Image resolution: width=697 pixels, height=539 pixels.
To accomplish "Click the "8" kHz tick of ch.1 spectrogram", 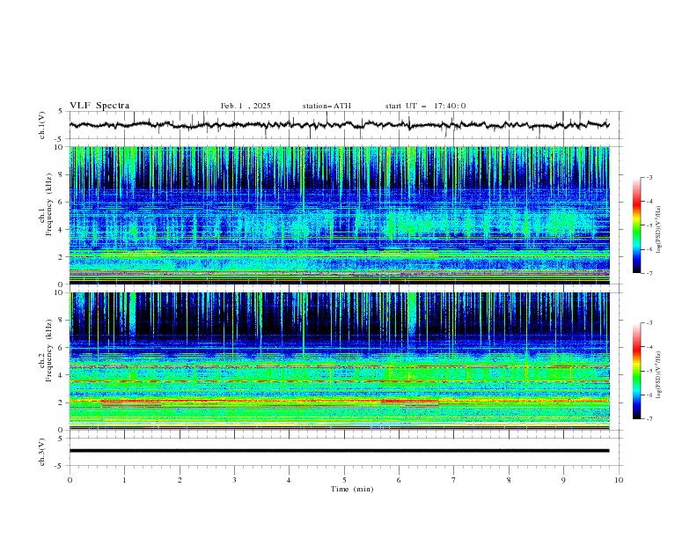I will pos(62,174).
